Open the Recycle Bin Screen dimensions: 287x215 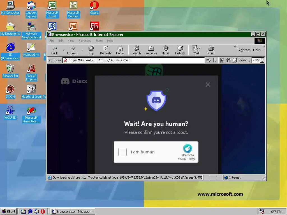click(x=10, y=71)
